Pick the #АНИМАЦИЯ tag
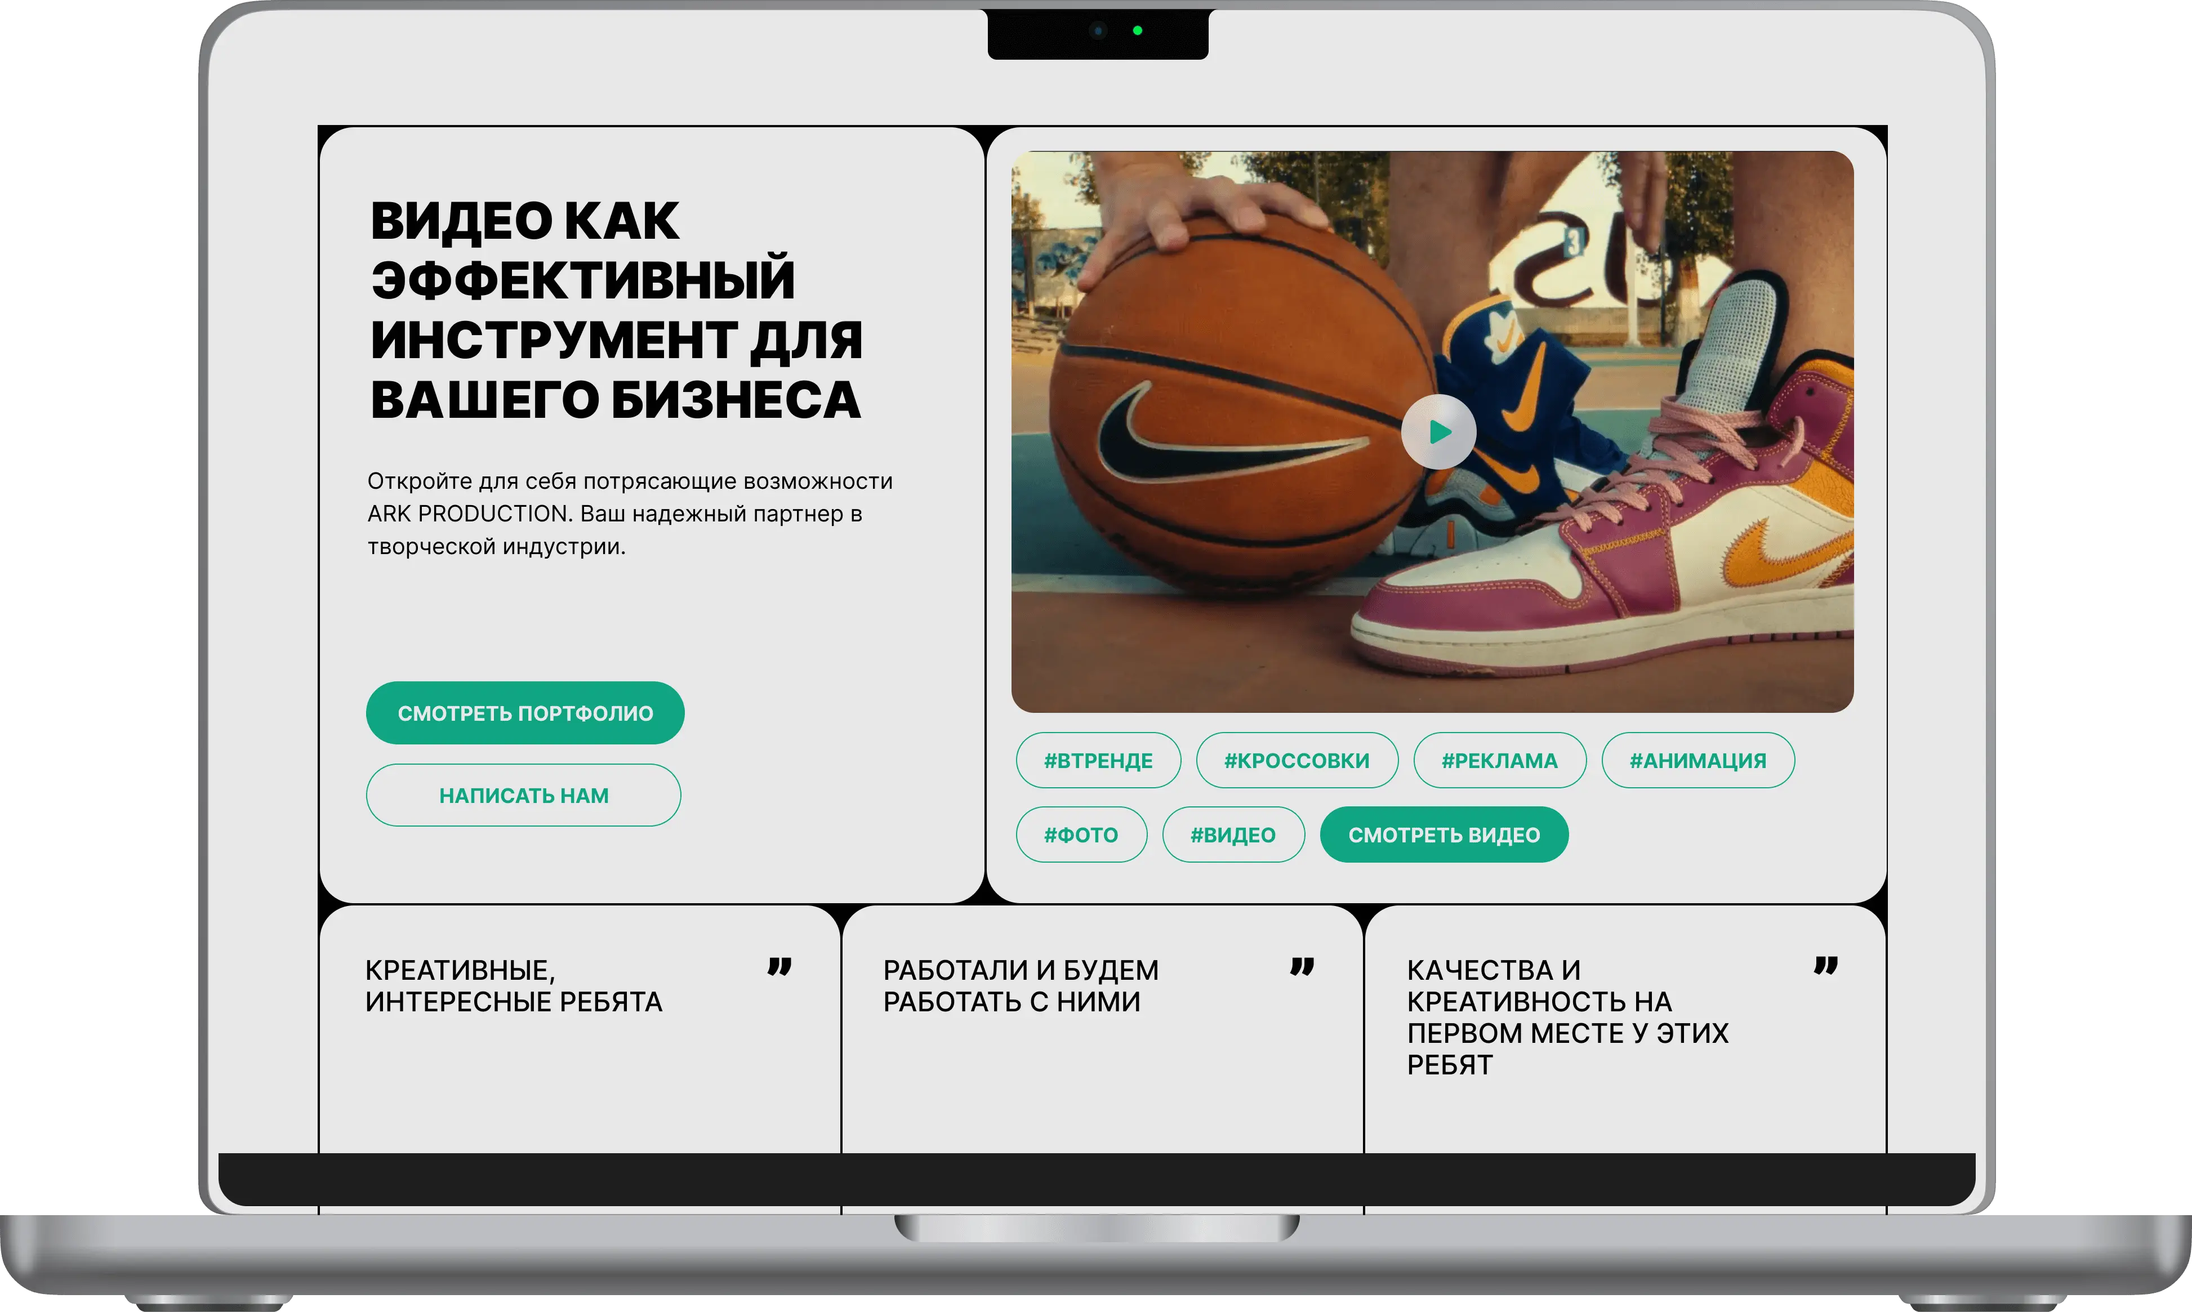This screenshot has height=1312, width=2192. point(1698,760)
